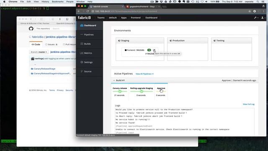Click the Staging environment header
The height and width of the screenshot is (151, 268).
(x=140, y=41)
